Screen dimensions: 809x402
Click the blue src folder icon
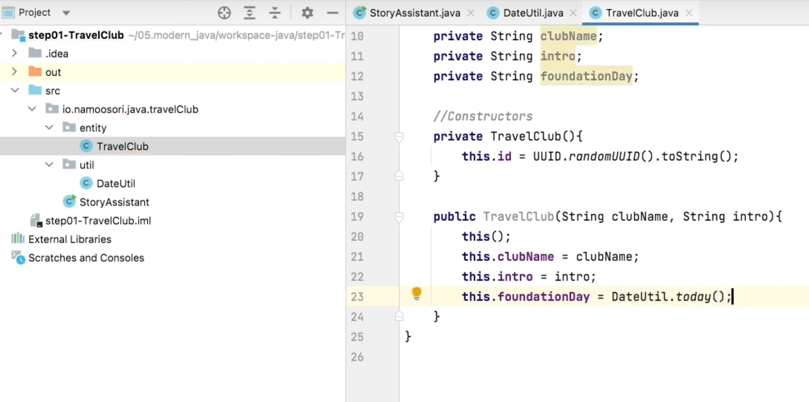[35, 90]
